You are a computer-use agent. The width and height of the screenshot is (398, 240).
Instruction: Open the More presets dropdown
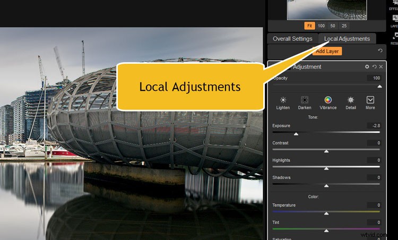pyautogui.click(x=370, y=100)
